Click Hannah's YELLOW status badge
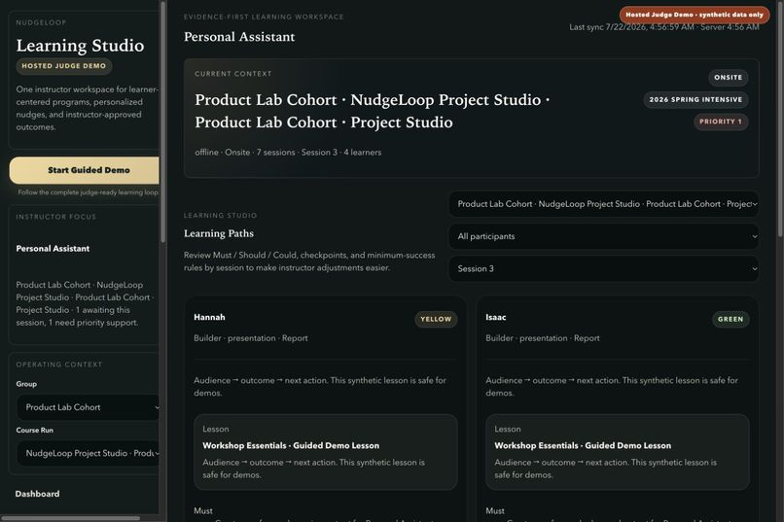 click(x=436, y=319)
